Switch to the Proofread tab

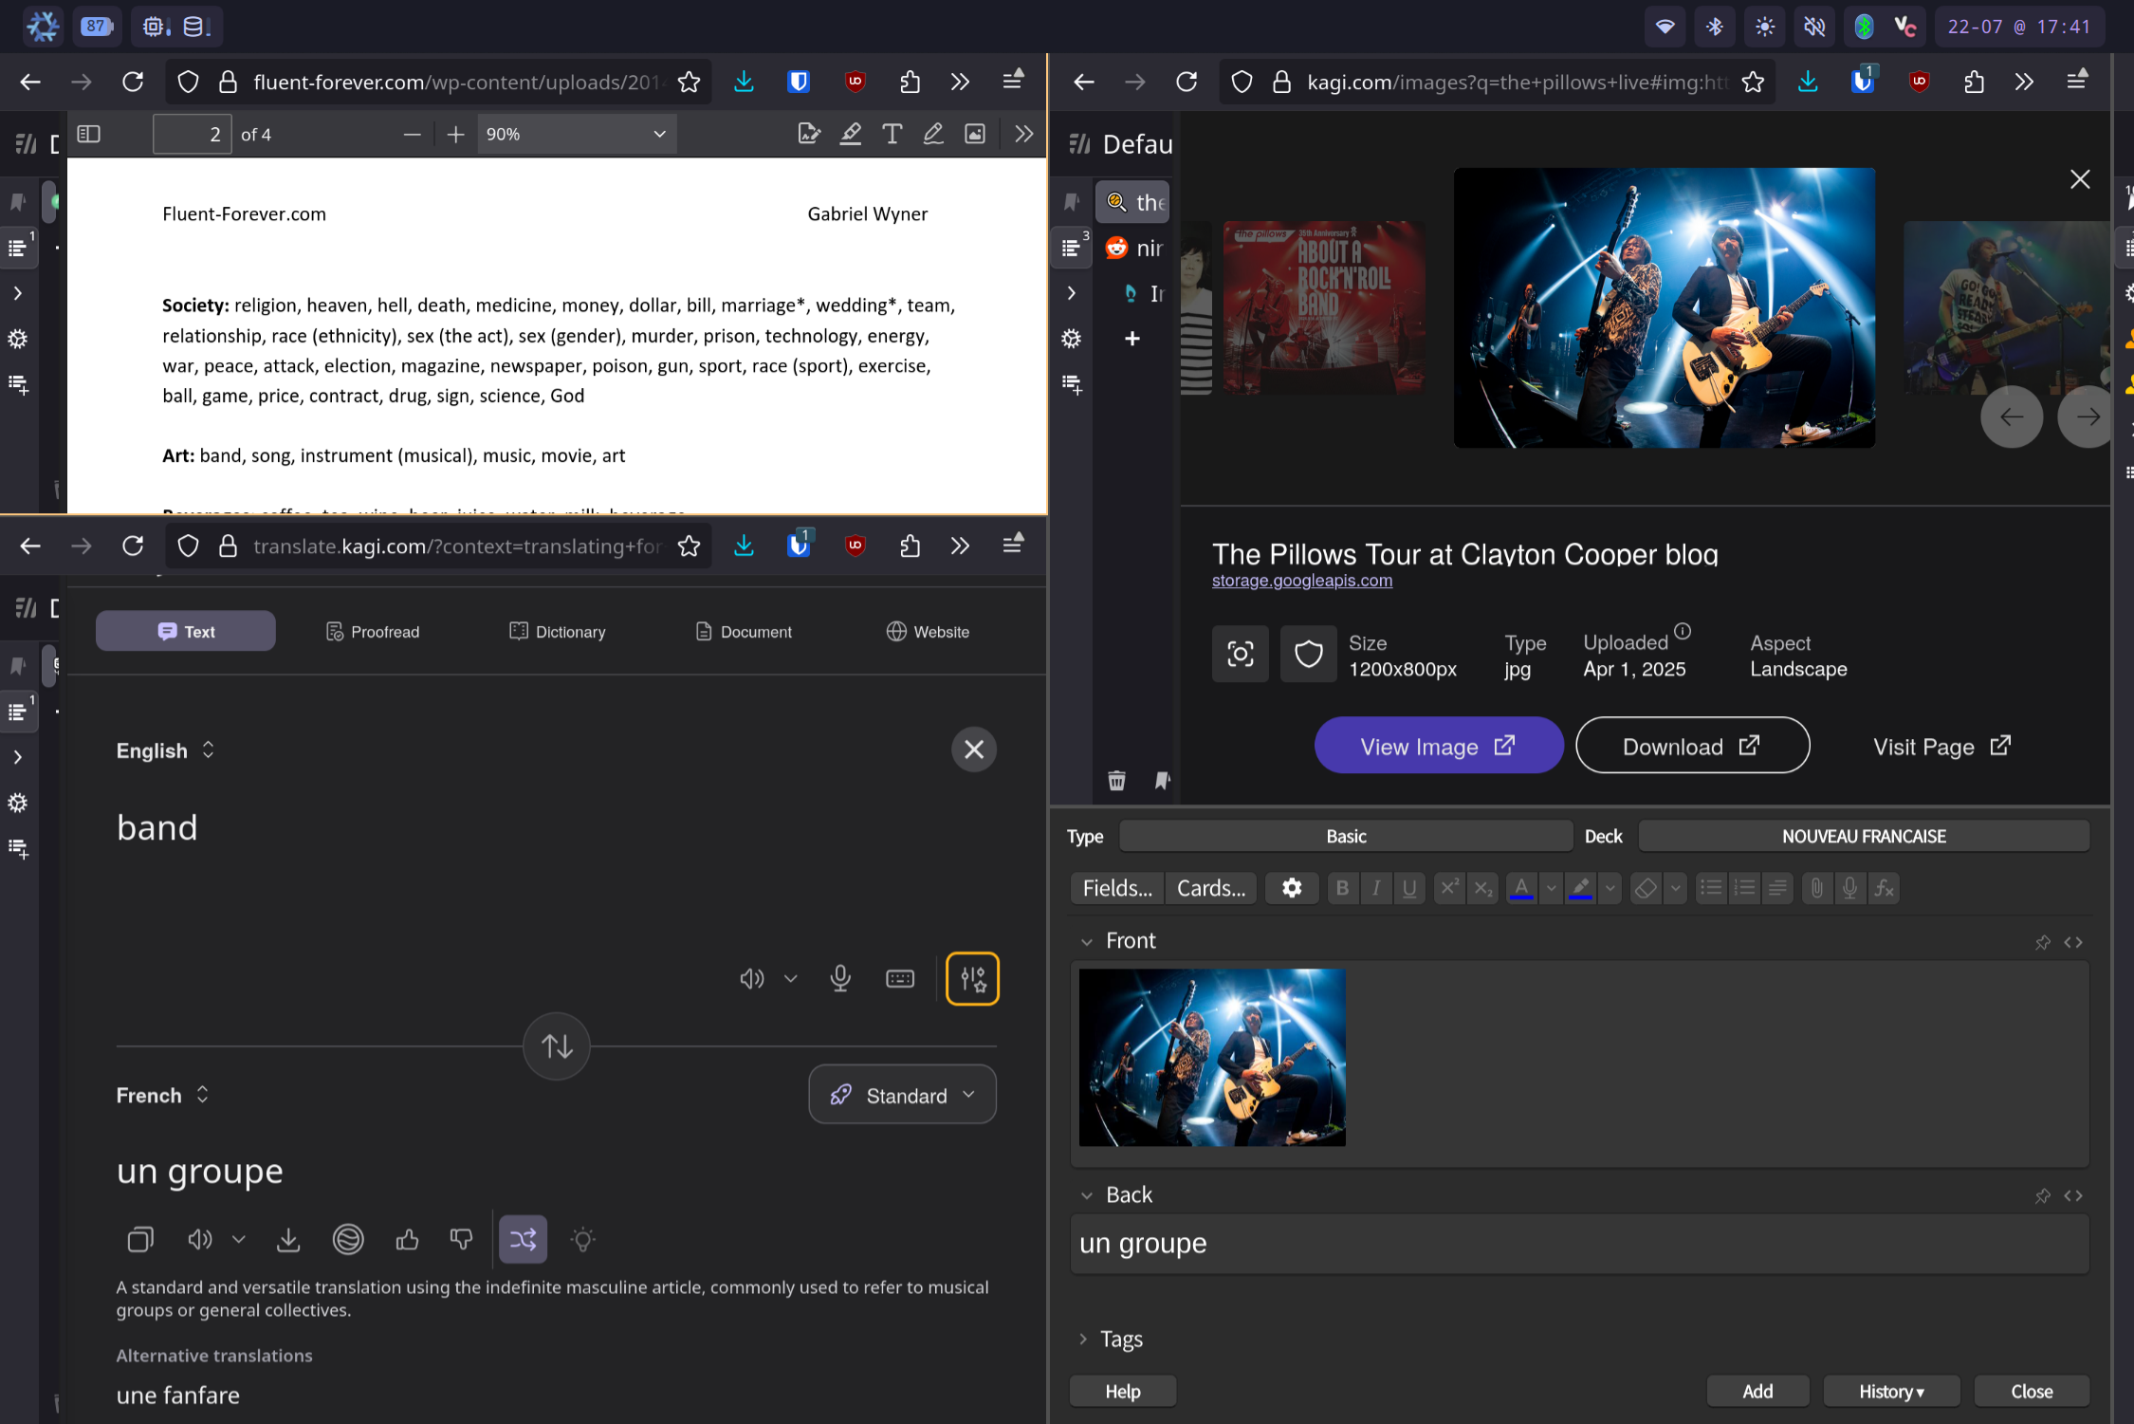(x=373, y=632)
